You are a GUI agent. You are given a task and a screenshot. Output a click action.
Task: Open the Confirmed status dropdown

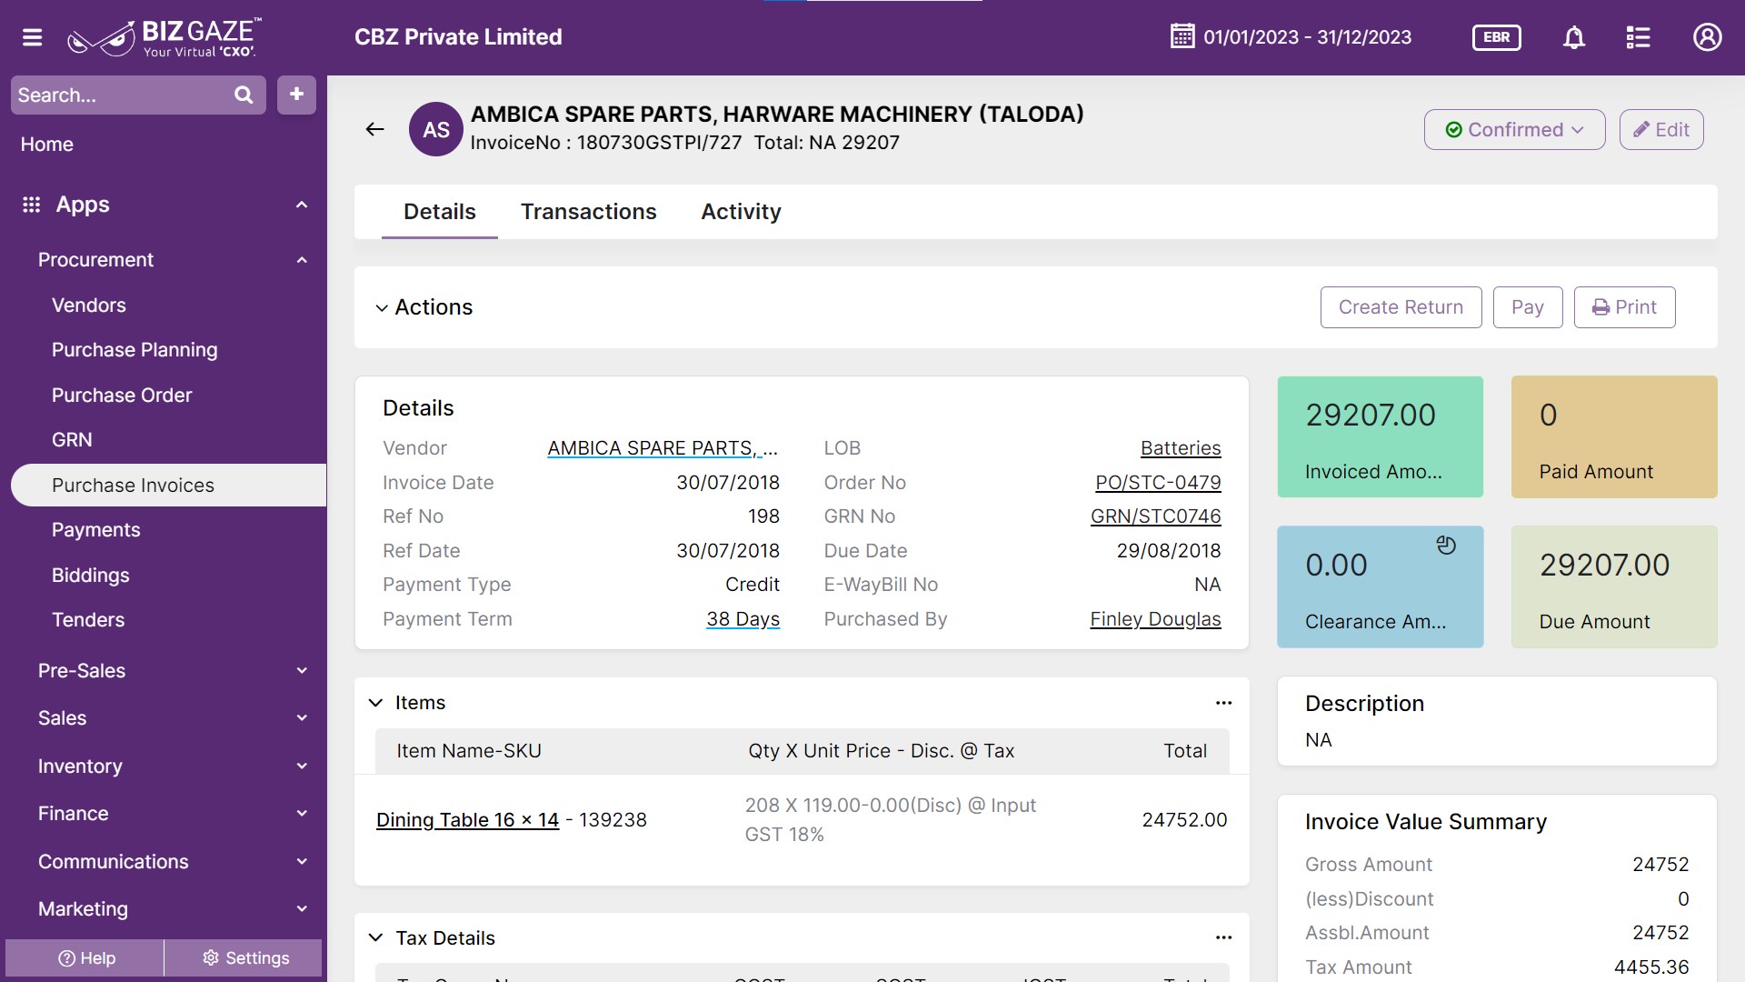(x=1514, y=129)
